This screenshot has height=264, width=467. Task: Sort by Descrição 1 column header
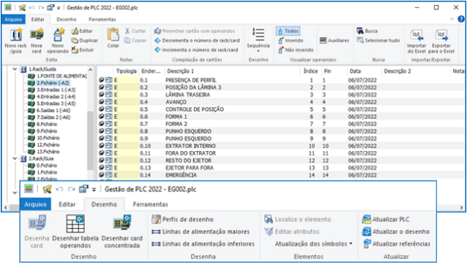point(181,71)
